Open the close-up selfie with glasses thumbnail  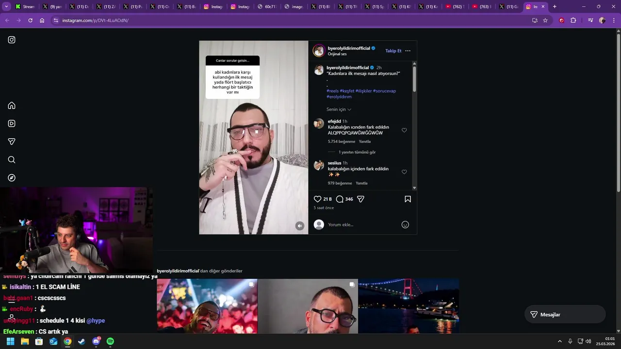pyautogui.click(x=308, y=306)
